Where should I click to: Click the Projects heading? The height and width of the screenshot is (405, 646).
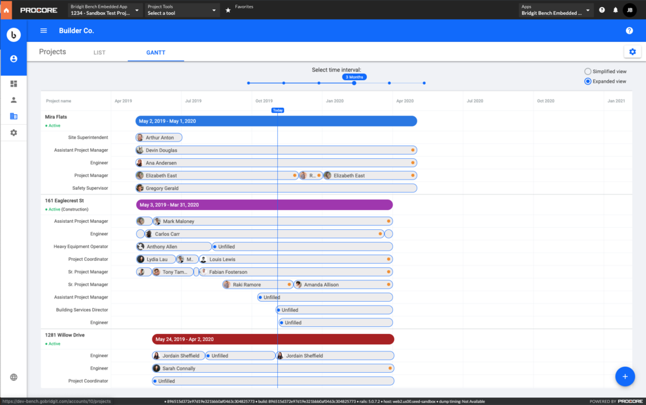point(52,52)
